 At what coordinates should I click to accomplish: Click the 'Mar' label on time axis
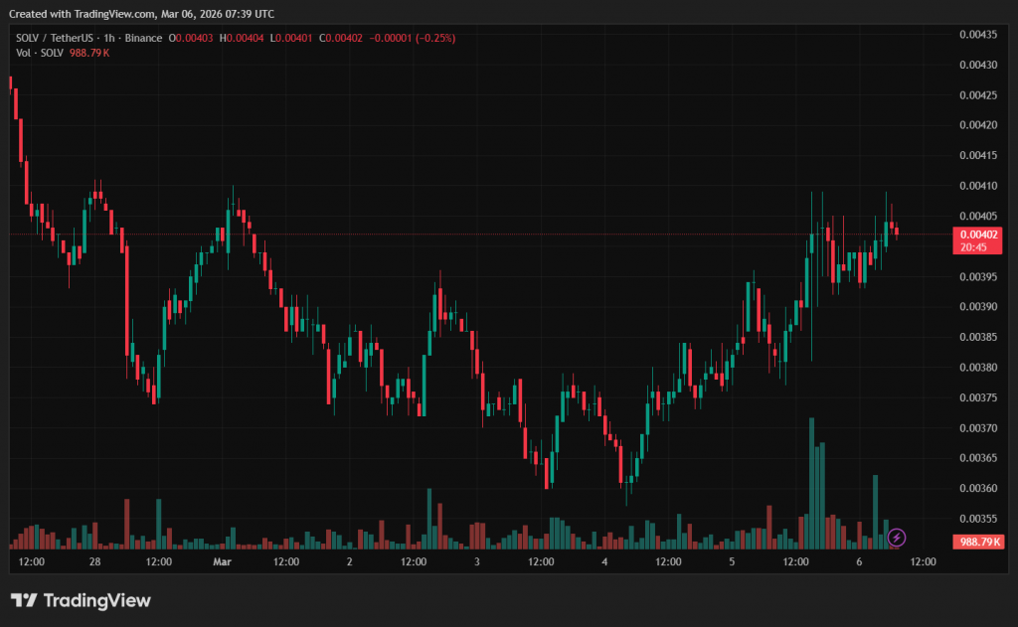(222, 561)
